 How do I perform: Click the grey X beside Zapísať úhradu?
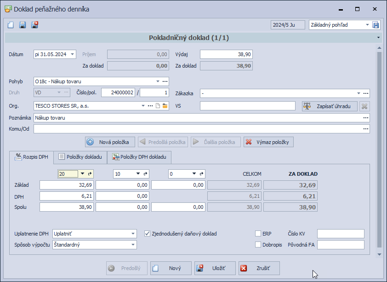click(x=364, y=106)
